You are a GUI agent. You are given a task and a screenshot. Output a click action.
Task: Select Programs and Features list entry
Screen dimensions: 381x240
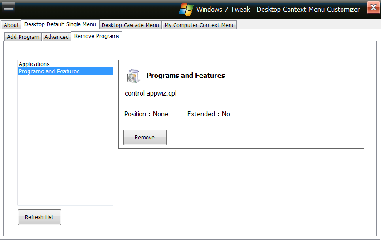click(65, 72)
